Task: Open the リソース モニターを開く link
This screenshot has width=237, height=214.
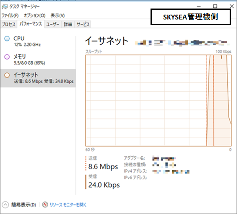Action: [68, 205]
